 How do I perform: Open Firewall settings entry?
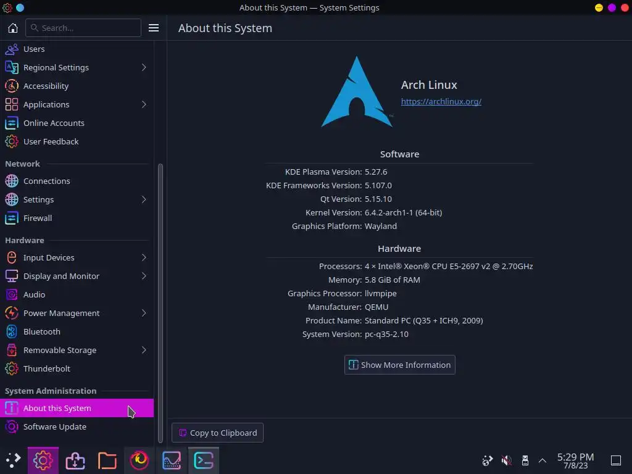(77, 218)
